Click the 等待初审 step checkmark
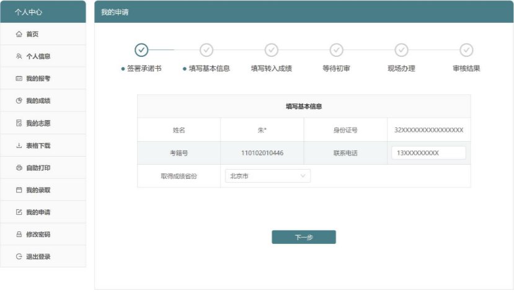This screenshot has width=514, height=307. tap(337, 50)
